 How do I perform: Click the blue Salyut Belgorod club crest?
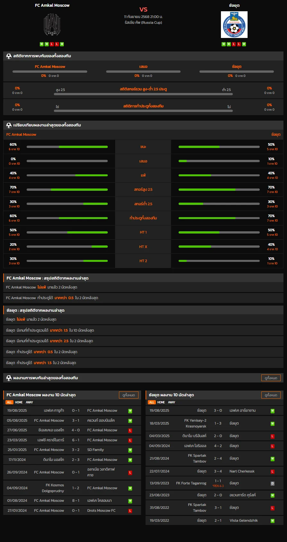click(x=234, y=25)
